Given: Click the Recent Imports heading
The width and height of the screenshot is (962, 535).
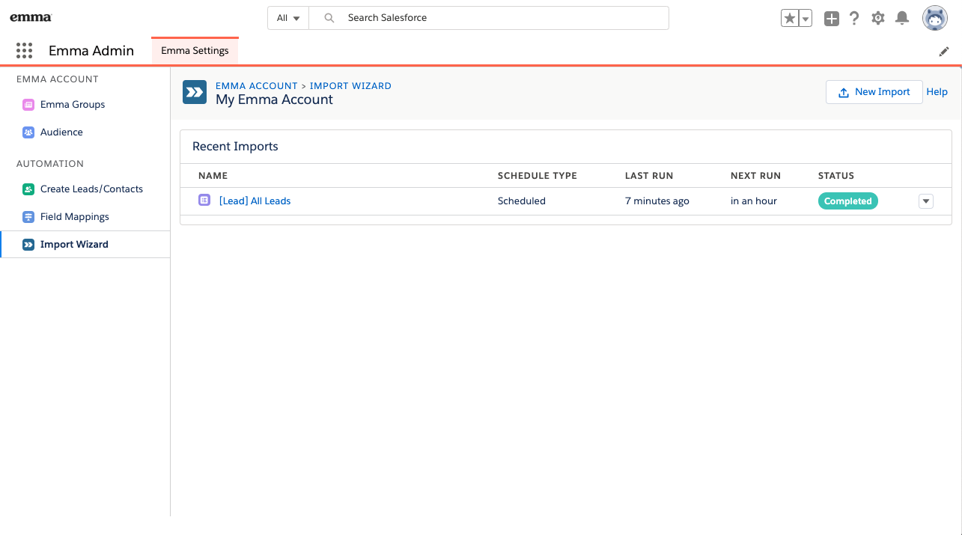Looking at the screenshot, I should pyautogui.click(x=235, y=147).
